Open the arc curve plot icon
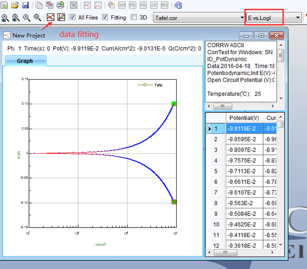The width and height of the screenshot is (307, 269). coord(98,5)
